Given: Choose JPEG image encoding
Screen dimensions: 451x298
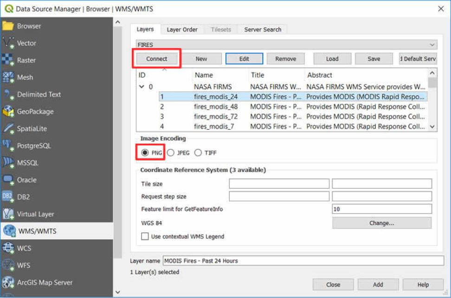Looking at the screenshot, I should [x=171, y=152].
